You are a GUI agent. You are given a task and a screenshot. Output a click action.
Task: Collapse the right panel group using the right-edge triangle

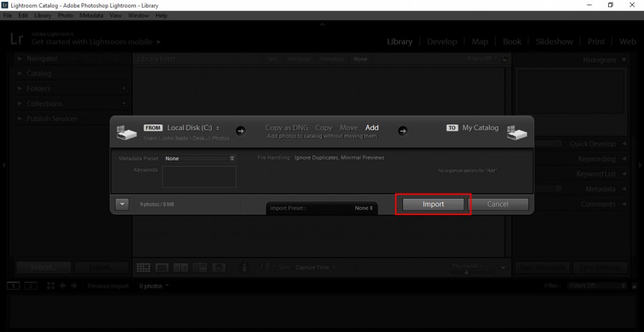(x=640, y=165)
